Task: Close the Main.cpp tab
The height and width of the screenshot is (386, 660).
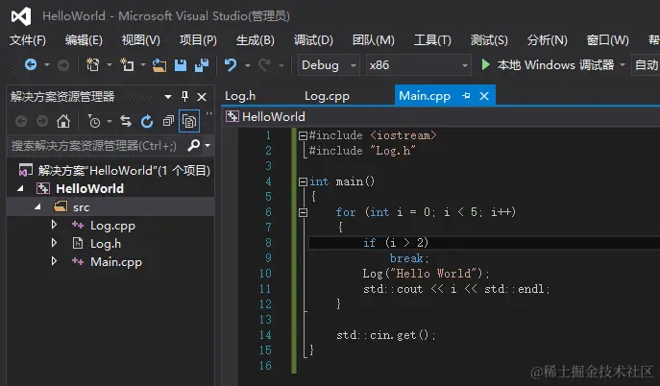Action: pyautogui.click(x=484, y=96)
